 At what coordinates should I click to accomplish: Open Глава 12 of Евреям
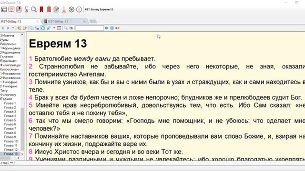click(11, 150)
